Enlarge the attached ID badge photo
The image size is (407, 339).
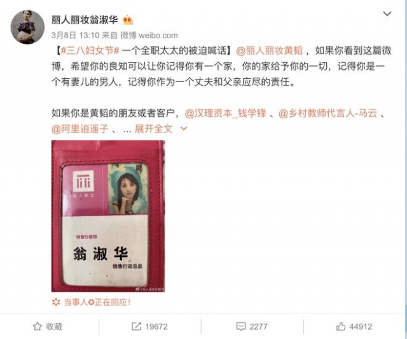click(x=108, y=216)
